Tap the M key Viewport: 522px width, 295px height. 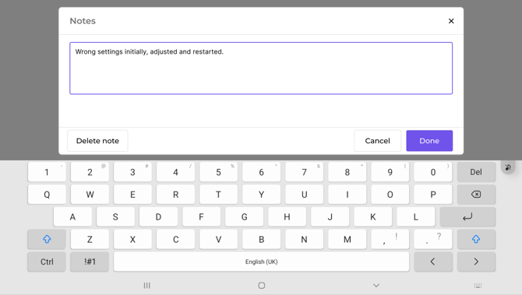[347, 239]
